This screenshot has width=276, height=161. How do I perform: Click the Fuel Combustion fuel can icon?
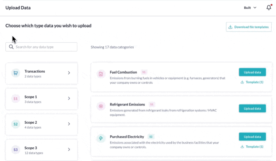coord(101,74)
